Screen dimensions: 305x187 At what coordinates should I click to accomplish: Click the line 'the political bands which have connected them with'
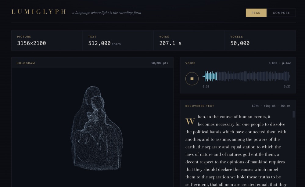236,132
